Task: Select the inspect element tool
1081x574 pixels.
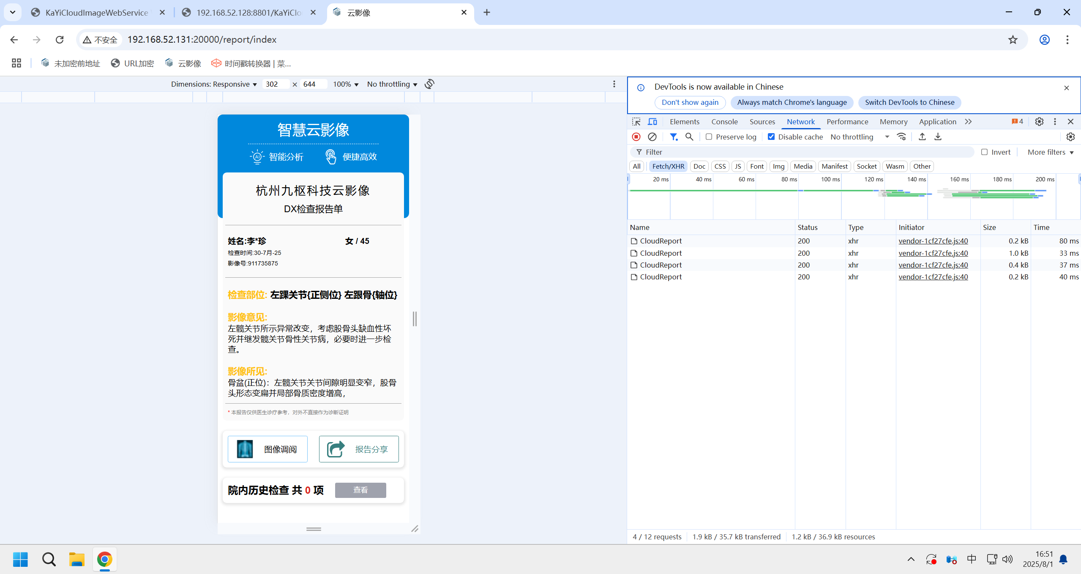Action: [636, 121]
